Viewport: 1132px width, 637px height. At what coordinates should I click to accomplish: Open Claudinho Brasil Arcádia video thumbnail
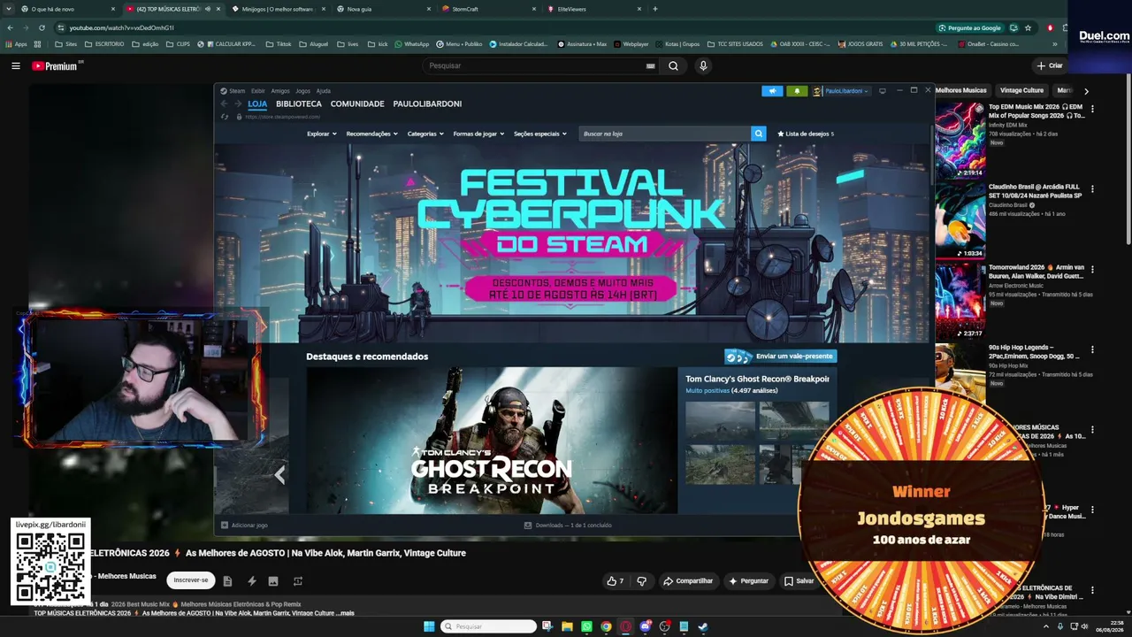[960, 221]
